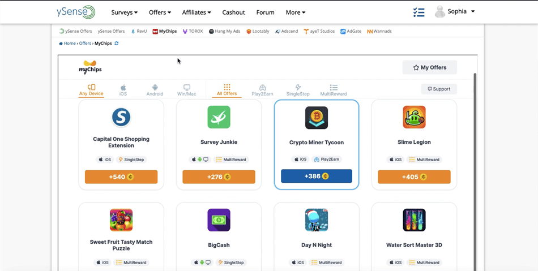Viewport: 538px width, 271px height.
Task: Click the Play2Earn tag on Crypto Miner Tycoon
Action: (327, 160)
